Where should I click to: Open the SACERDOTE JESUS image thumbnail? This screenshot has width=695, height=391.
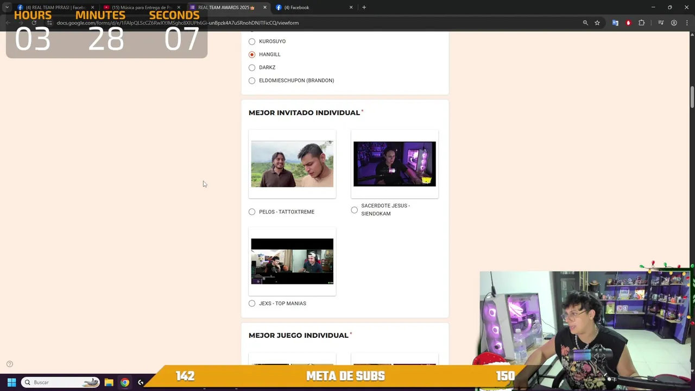pyautogui.click(x=395, y=164)
